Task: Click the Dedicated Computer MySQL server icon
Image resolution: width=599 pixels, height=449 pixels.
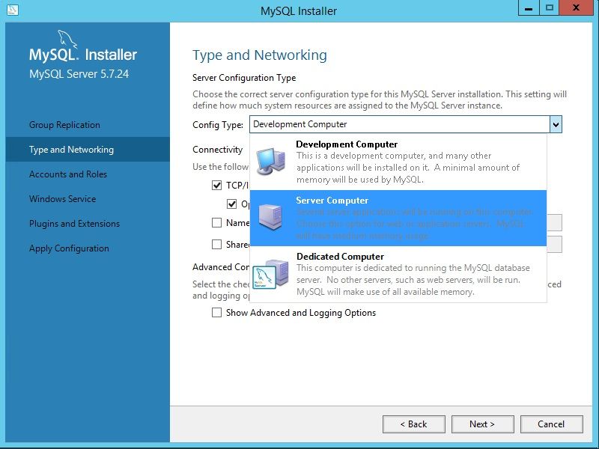Action: tap(271, 274)
